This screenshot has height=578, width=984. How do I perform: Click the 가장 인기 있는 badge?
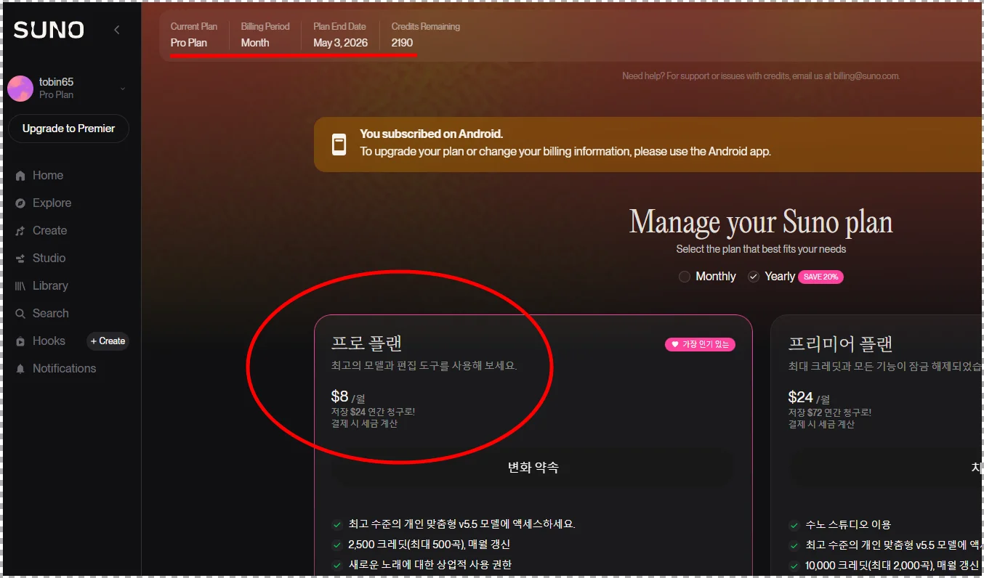point(700,345)
